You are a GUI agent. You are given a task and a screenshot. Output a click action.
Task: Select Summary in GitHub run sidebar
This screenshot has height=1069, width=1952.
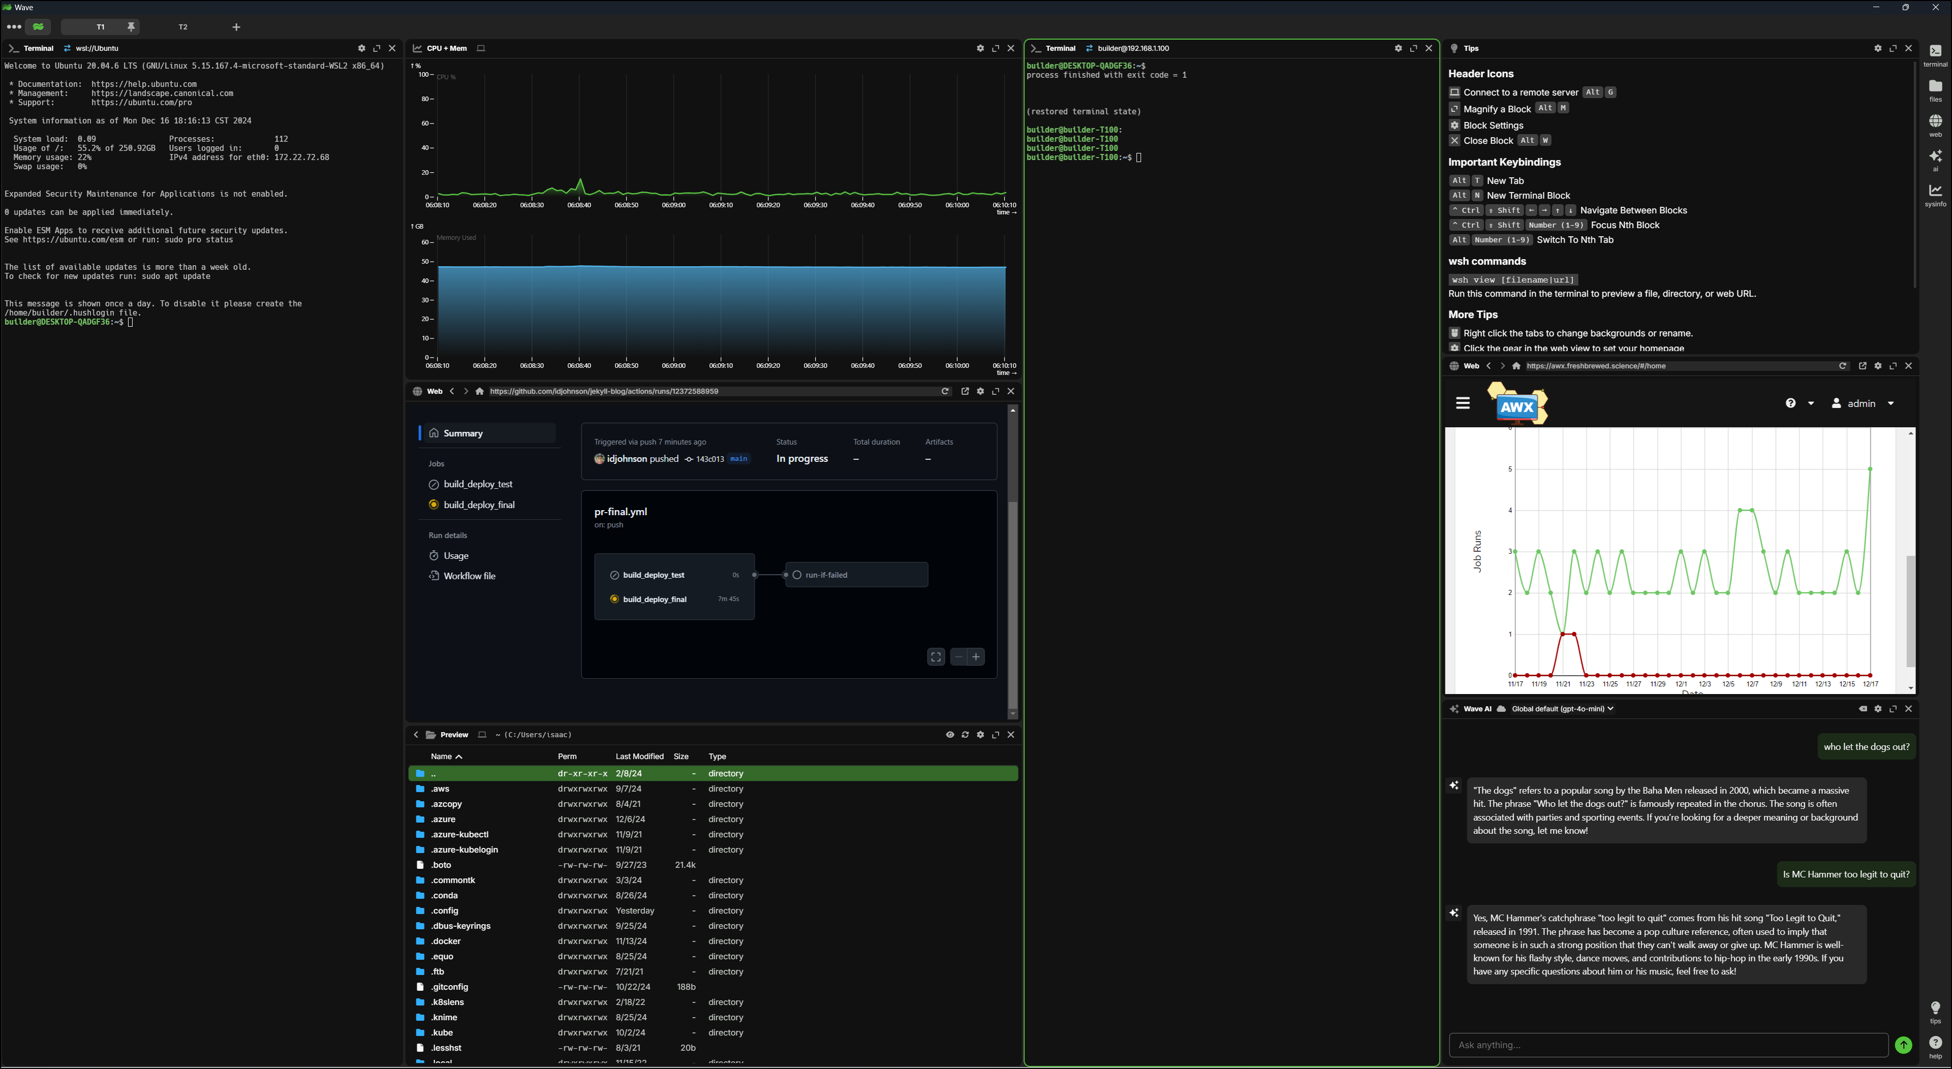489,433
